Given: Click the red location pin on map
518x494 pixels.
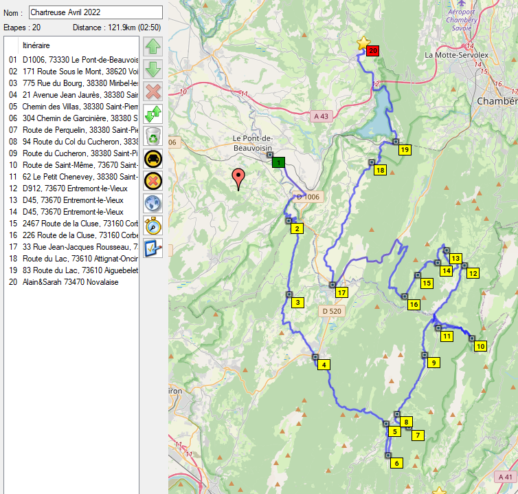Looking at the screenshot, I should [x=238, y=178].
